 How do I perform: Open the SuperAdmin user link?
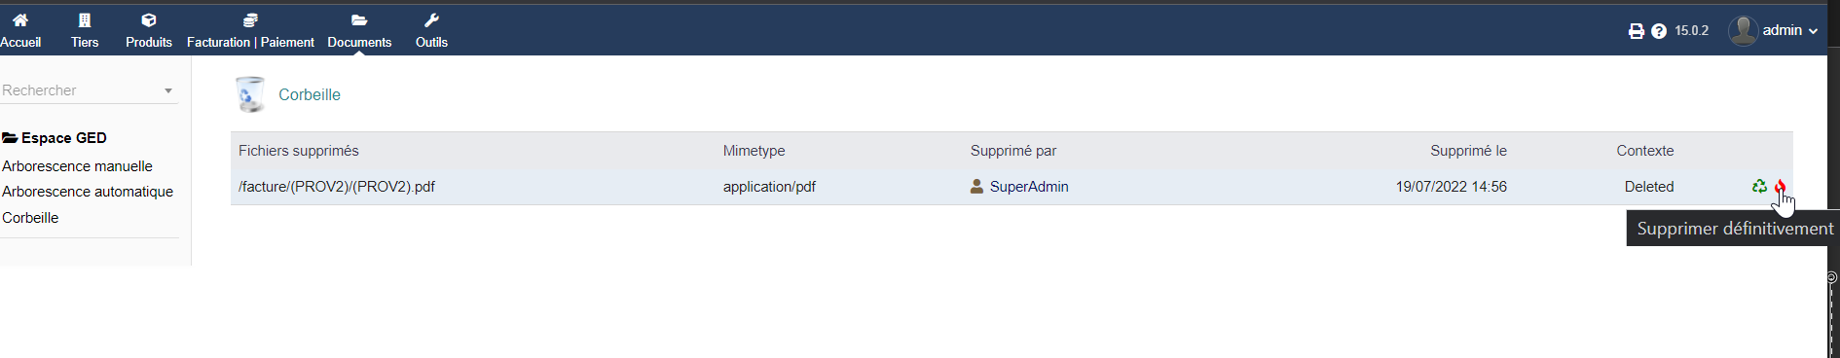[x=1029, y=187]
